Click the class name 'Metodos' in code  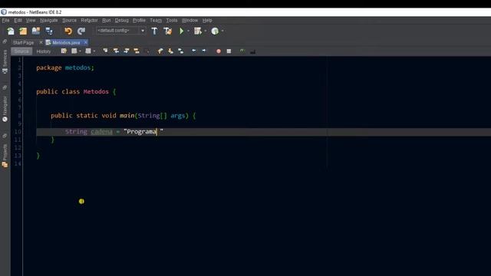point(96,92)
